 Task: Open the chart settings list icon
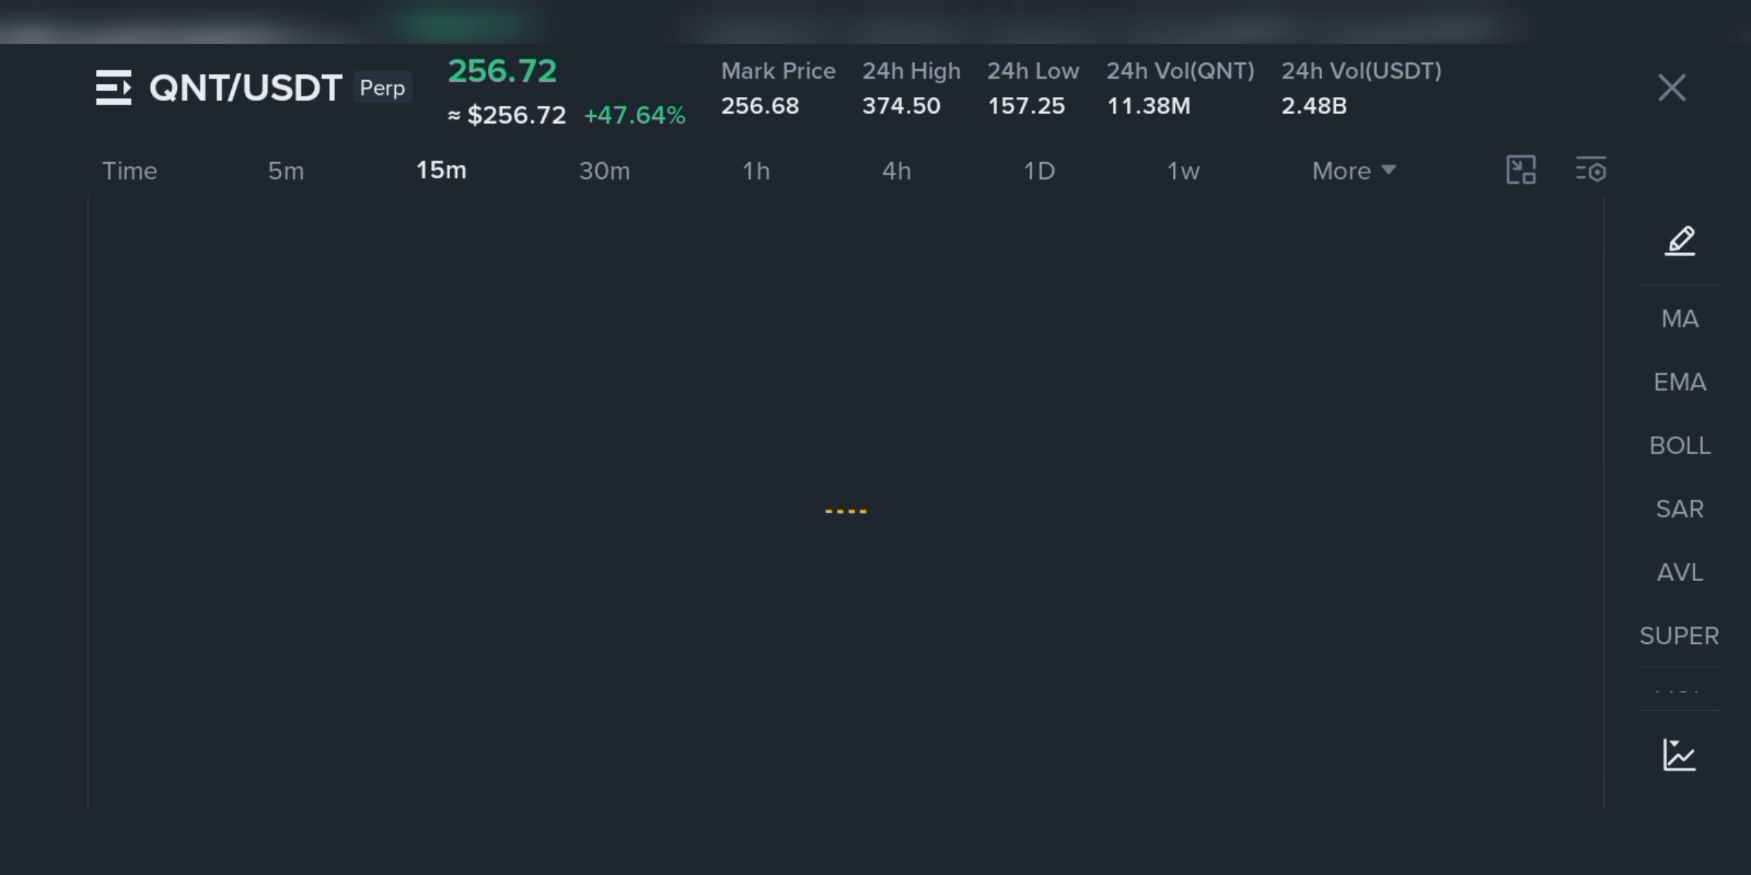point(1591,170)
